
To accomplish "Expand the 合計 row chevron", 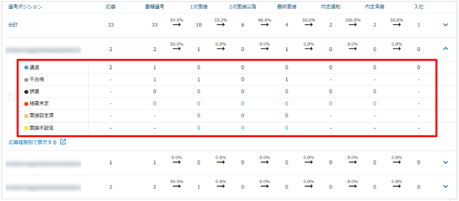I will pyautogui.click(x=446, y=25).
